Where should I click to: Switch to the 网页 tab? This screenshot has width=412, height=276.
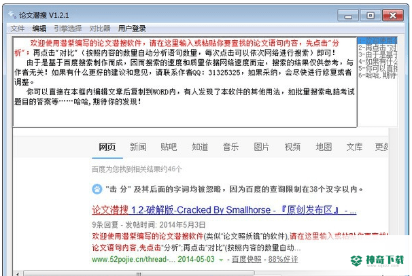pos(107,147)
